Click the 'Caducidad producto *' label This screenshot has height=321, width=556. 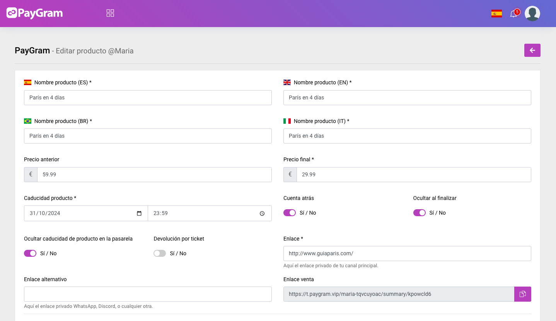click(x=50, y=198)
